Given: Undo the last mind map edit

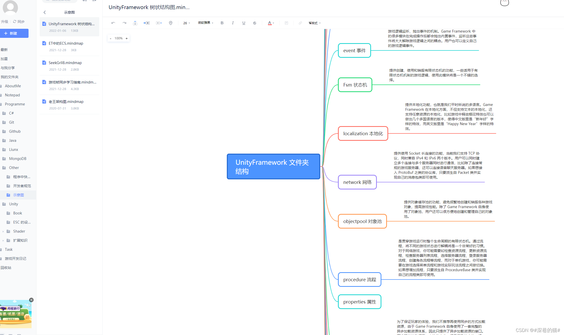Looking at the screenshot, I should [x=113, y=23].
